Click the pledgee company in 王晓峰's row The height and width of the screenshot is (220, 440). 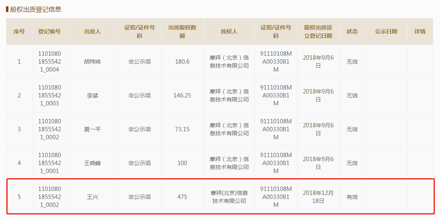[x=229, y=163]
